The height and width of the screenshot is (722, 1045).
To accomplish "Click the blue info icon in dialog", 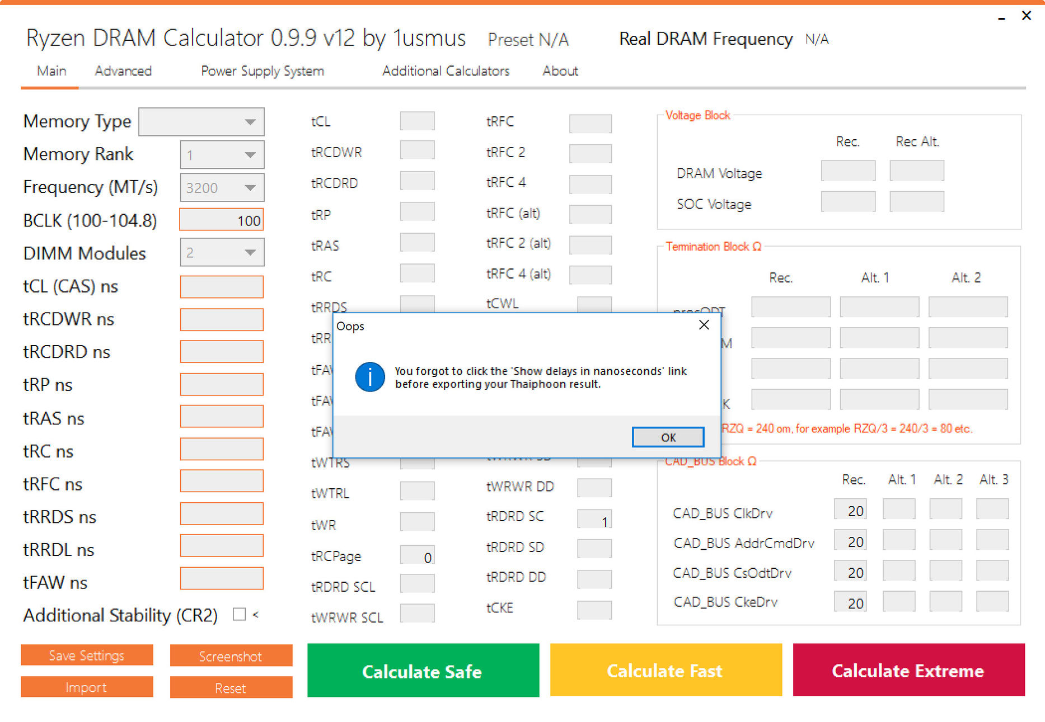I will point(370,377).
